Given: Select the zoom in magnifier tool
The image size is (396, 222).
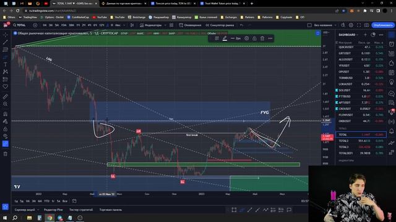Looking at the screenshot, I should 6,104.
